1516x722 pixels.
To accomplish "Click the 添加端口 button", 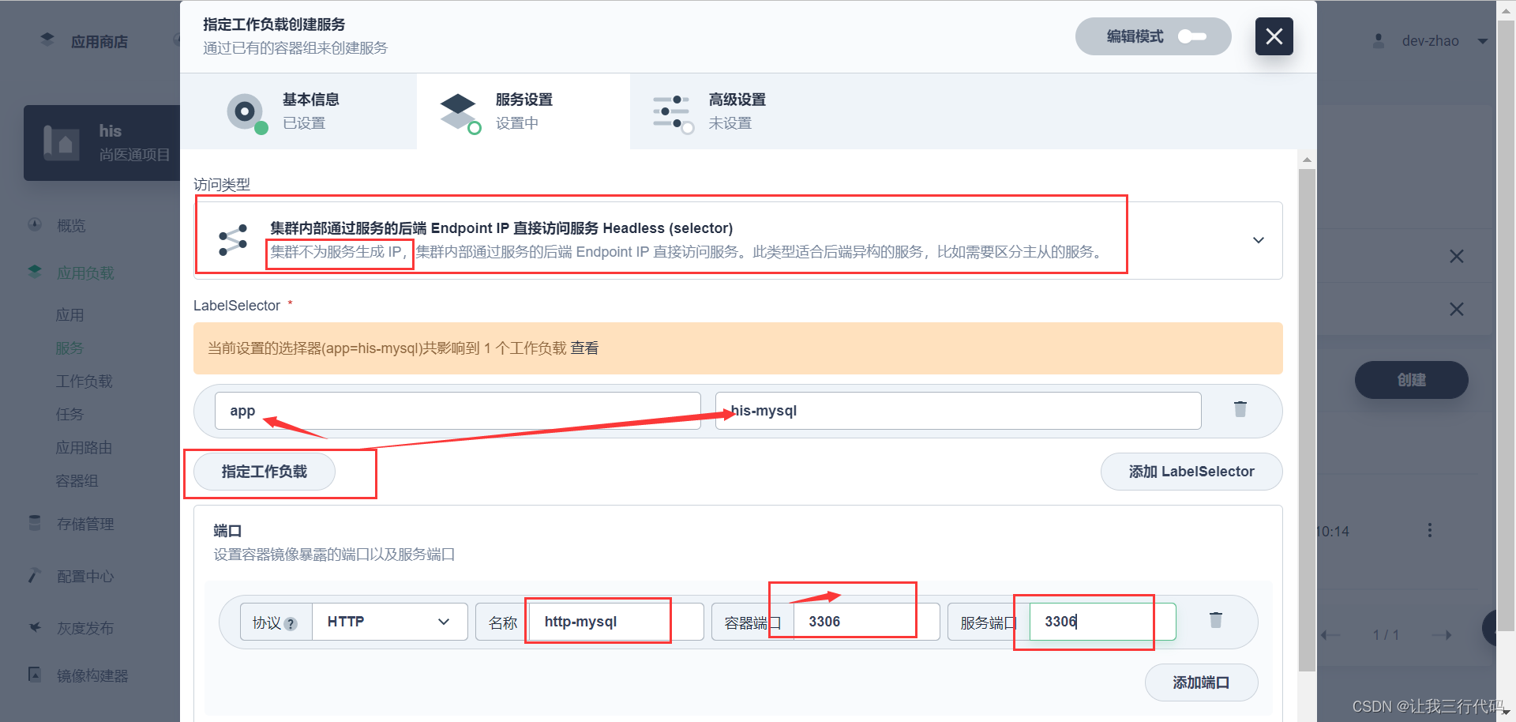I will click(x=1201, y=683).
